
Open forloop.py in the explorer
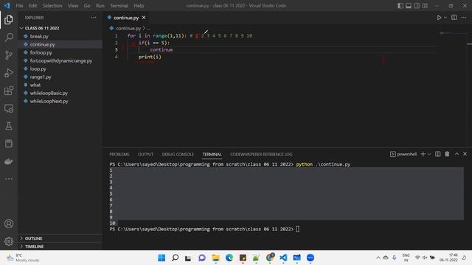41,52
